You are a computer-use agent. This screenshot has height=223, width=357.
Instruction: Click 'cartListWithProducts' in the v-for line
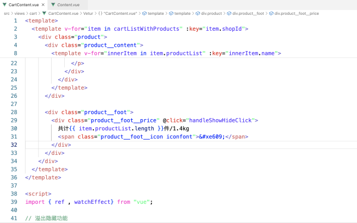pyautogui.click(x=147, y=29)
